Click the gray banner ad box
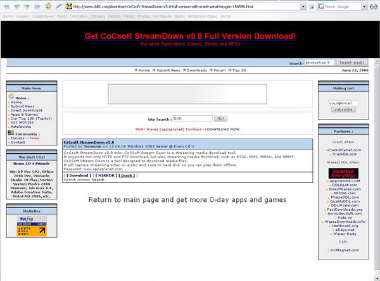 coord(187,94)
